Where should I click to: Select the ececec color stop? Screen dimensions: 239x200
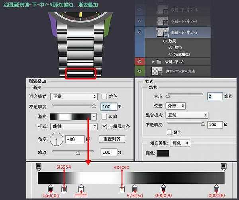(x=122, y=188)
